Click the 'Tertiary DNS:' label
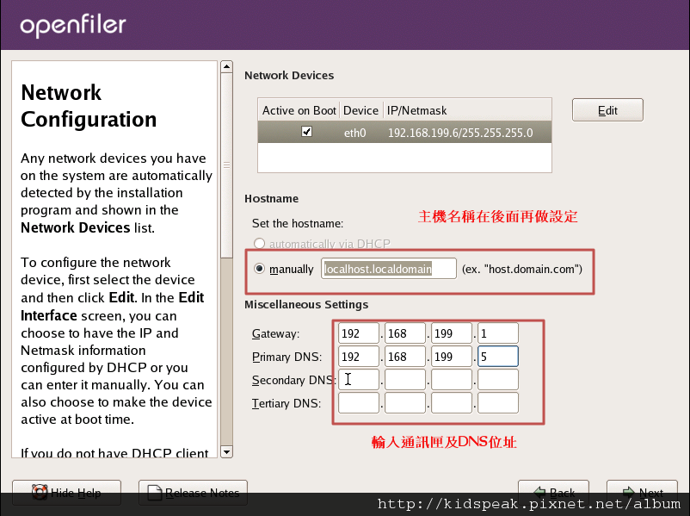This screenshot has width=690, height=516. (x=286, y=403)
